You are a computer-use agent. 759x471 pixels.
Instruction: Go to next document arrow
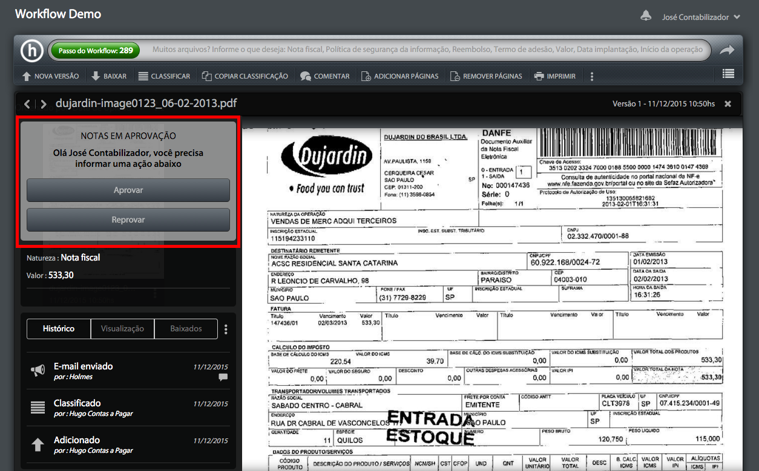[43, 104]
